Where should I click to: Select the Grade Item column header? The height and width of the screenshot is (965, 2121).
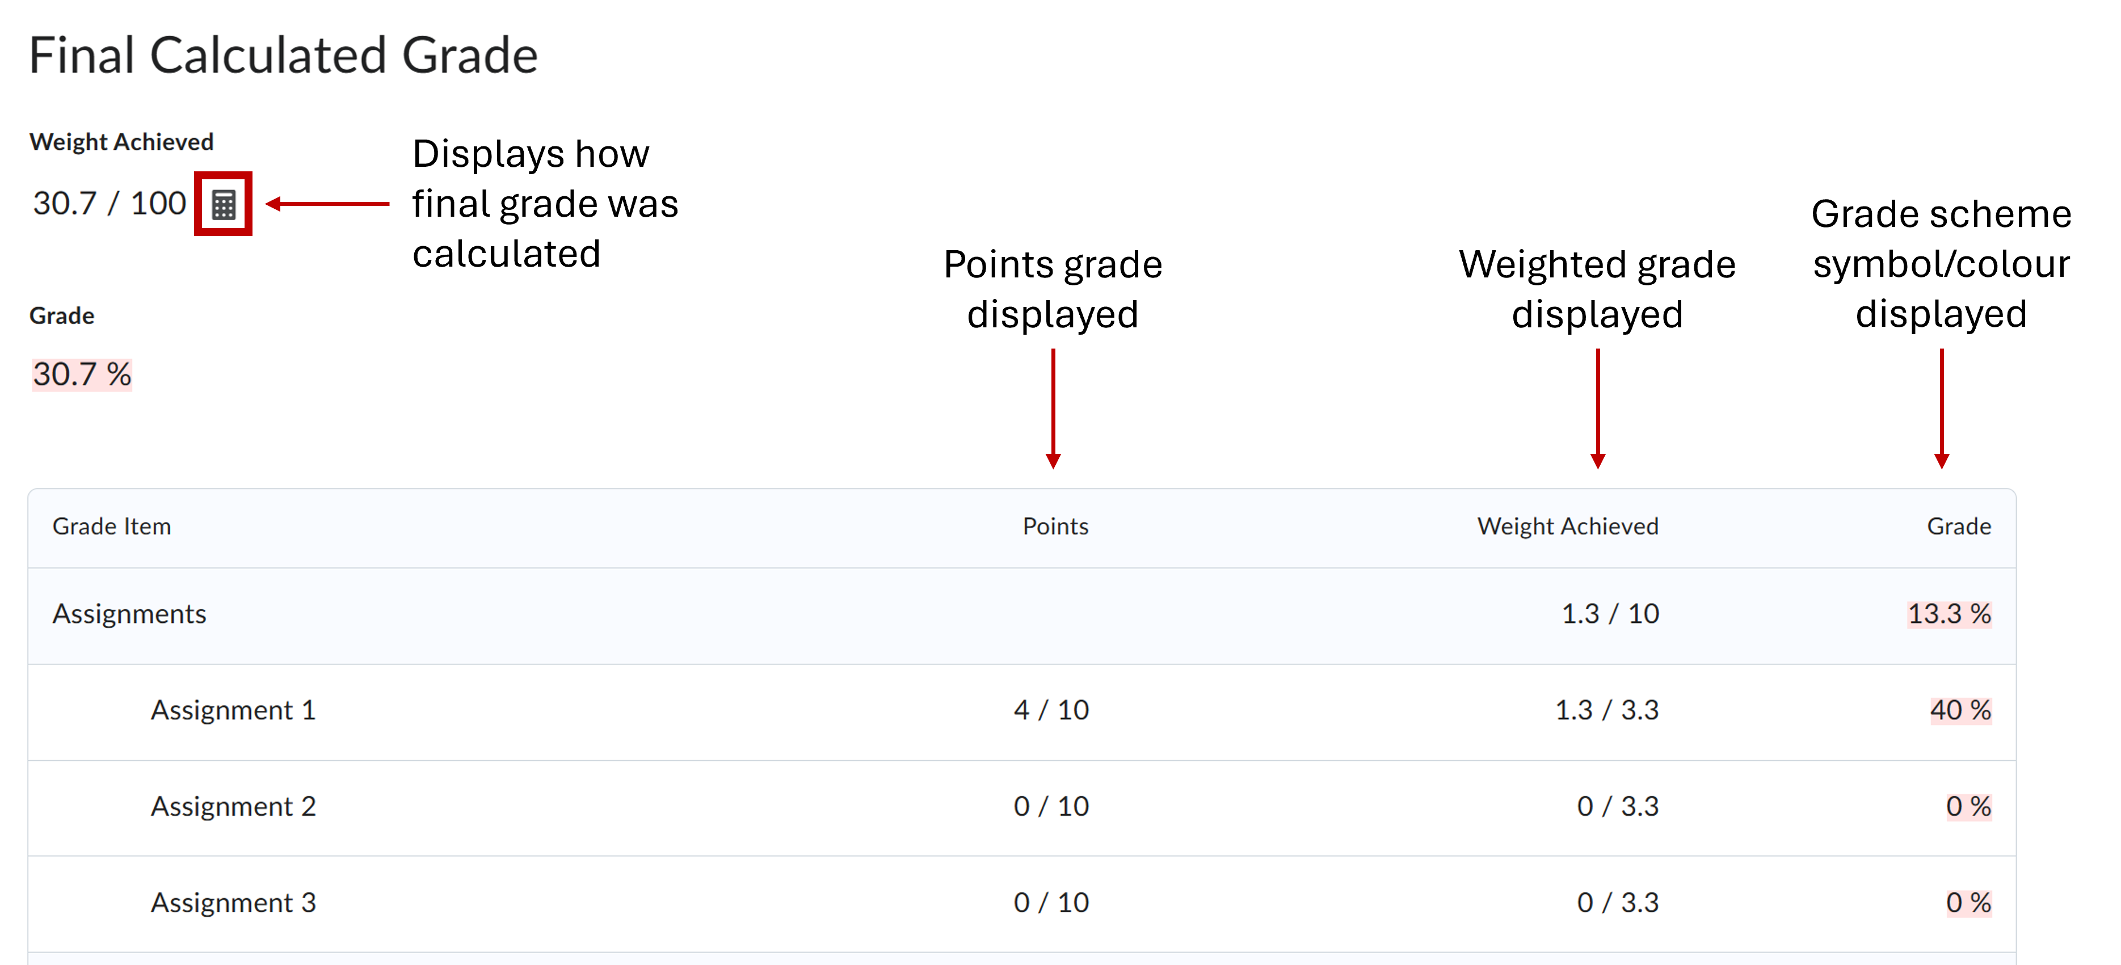pyautogui.click(x=112, y=526)
